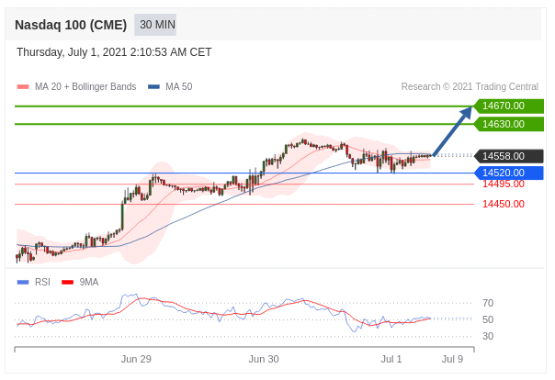Select the 14630.00 green price tag
Image resolution: width=555 pixels, height=380 pixels.
(507, 124)
